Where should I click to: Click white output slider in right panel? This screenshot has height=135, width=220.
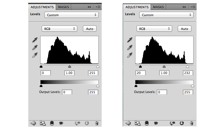[x=192, y=86]
